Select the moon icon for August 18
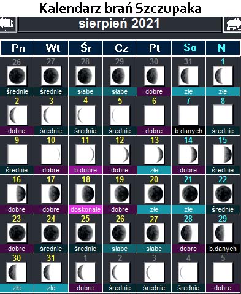This screenshot has width=241, height=294. (85, 193)
